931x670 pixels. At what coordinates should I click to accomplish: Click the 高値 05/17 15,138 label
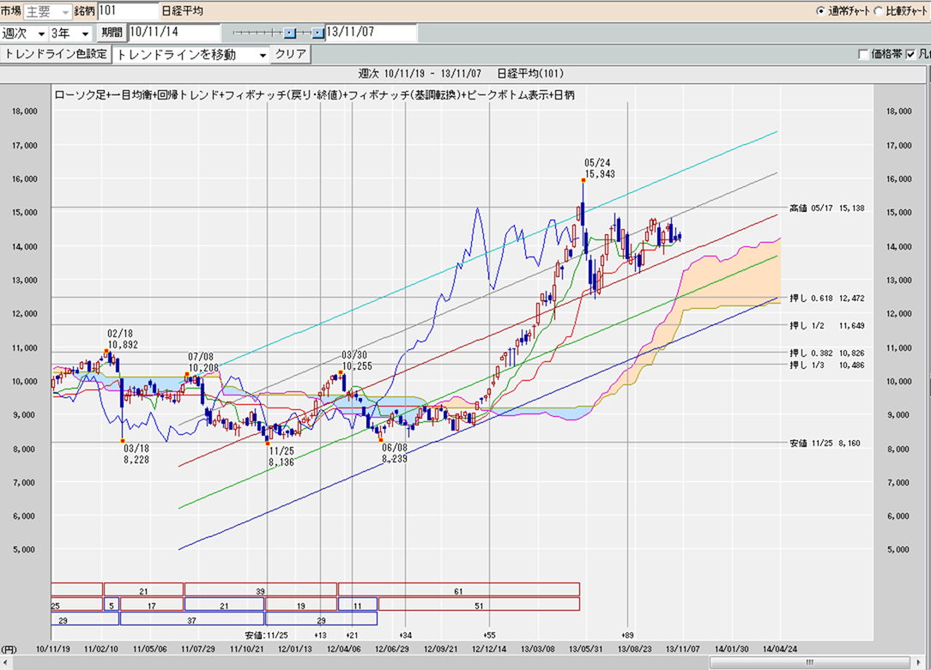pyautogui.click(x=827, y=208)
